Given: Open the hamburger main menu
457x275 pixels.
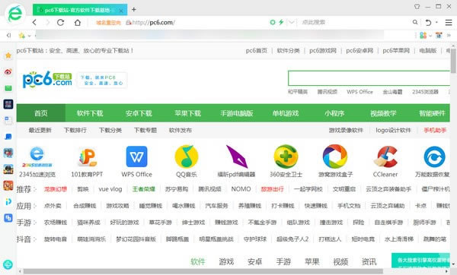Looking at the screenshot, I should (449, 22).
